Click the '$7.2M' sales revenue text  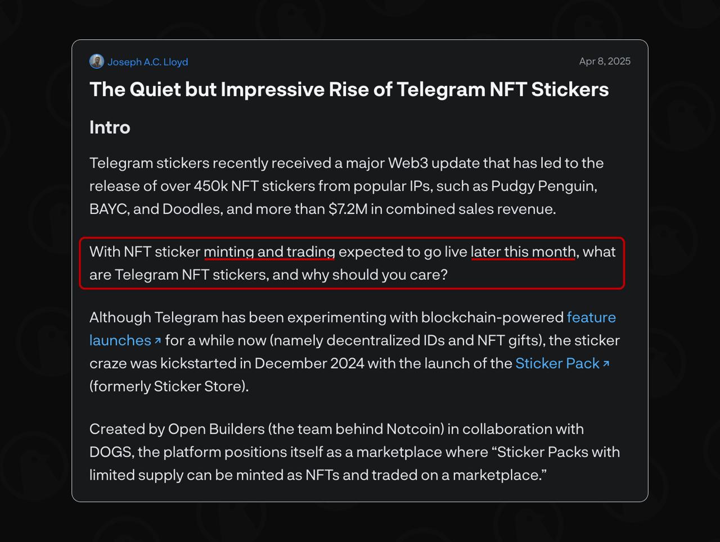click(348, 209)
